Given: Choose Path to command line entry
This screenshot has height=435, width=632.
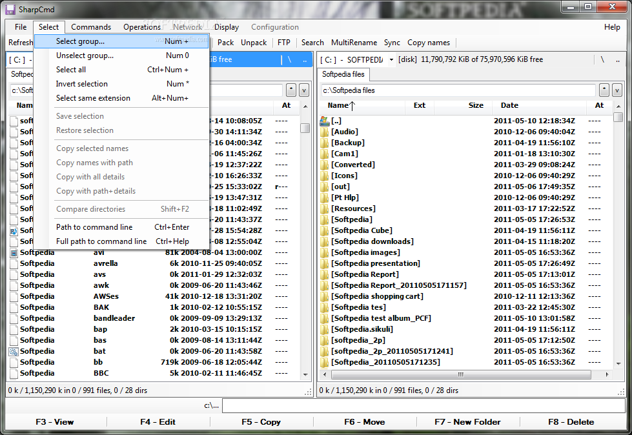Looking at the screenshot, I should [121, 227].
